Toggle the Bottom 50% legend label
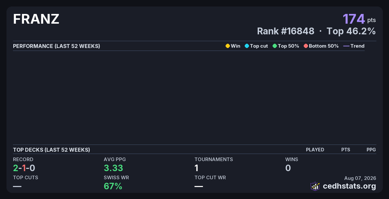The image size is (389, 199). (x=324, y=46)
